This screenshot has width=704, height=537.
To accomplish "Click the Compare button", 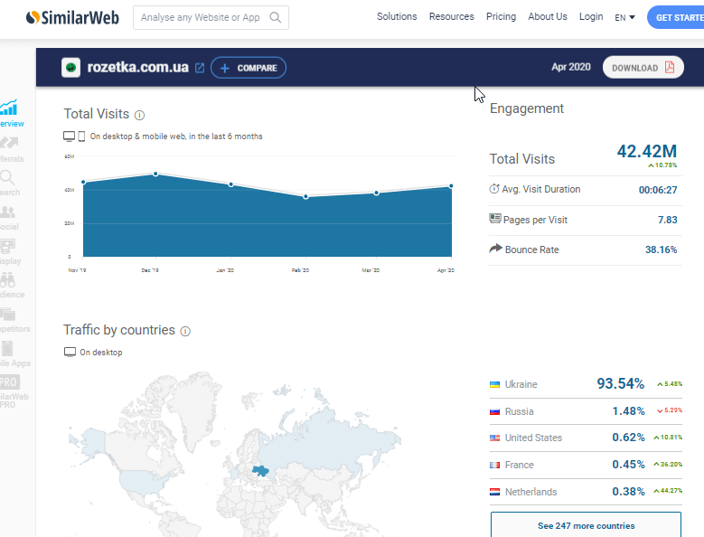I will coord(249,68).
